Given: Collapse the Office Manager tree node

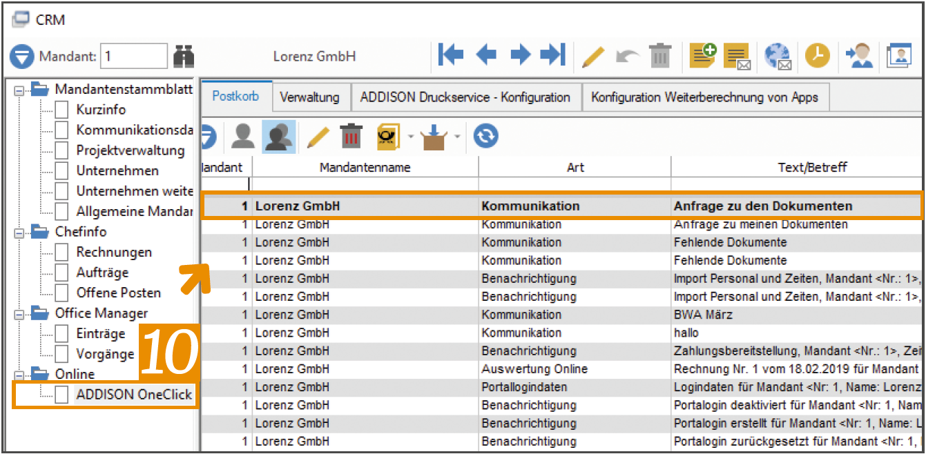Looking at the screenshot, I should pyautogui.click(x=19, y=314).
